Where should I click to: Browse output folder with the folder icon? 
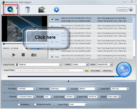tap(87, 70)
